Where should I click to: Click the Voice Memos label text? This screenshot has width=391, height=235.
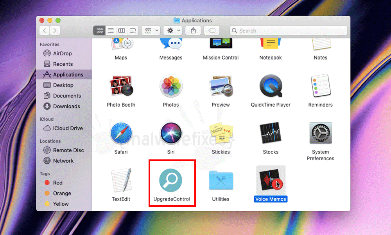tap(271, 199)
